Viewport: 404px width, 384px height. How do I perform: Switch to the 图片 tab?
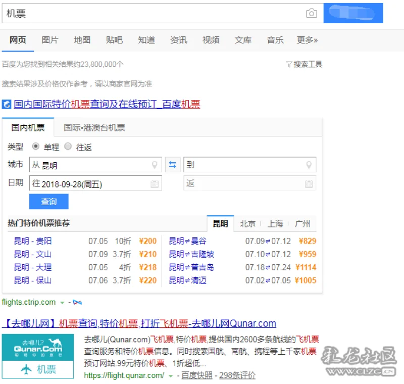(x=50, y=40)
